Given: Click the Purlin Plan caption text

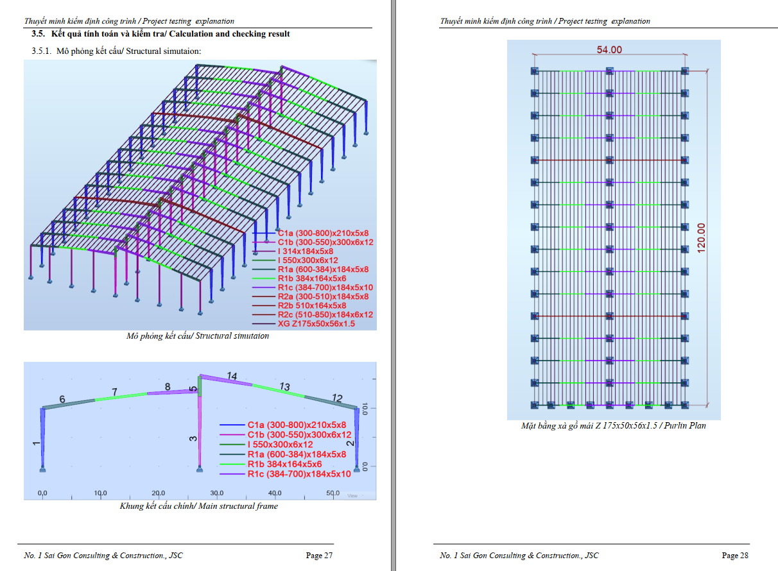Looking at the screenshot, I should click(613, 425).
